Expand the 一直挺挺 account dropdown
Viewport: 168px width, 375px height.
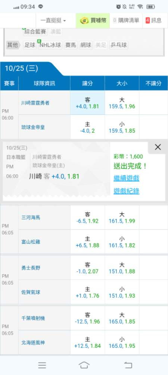[x=53, y=21]
